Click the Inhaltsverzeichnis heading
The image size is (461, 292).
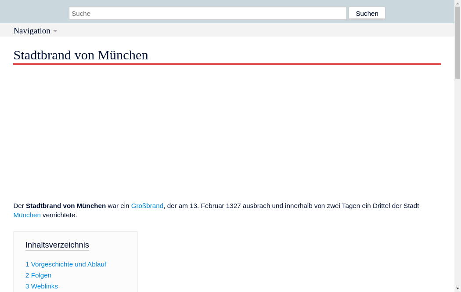click(x=57, y=245)
